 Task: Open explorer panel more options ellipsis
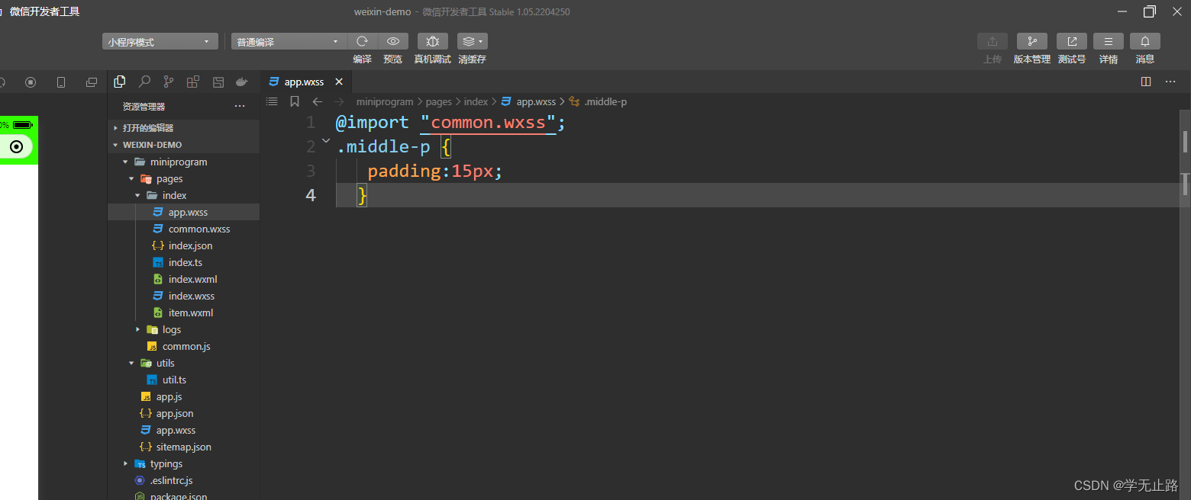tap(240, 107)
